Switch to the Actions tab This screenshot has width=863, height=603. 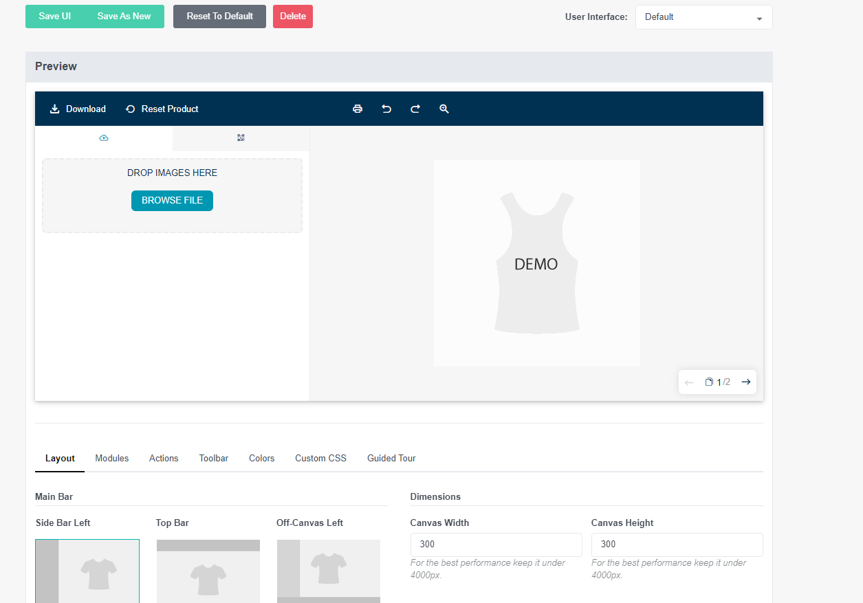[x=164, y=459]
